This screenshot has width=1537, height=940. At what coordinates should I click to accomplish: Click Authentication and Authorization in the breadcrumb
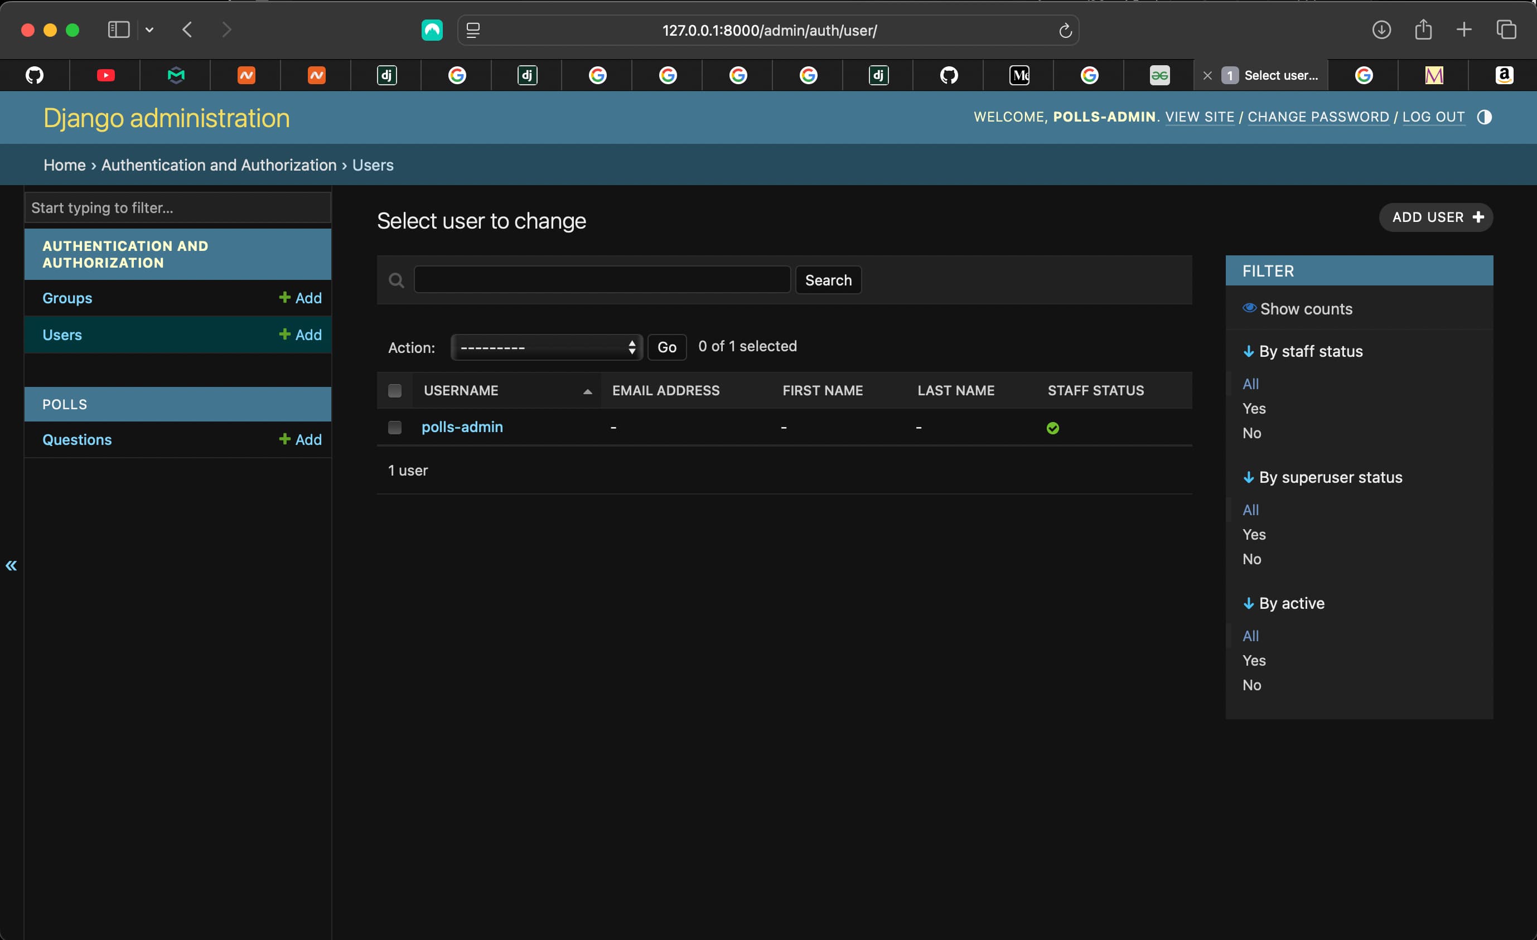219,164
